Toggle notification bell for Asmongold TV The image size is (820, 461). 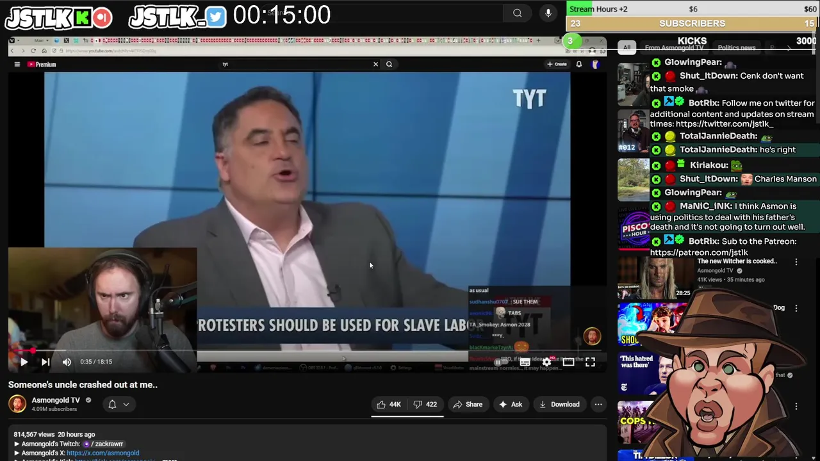(x=112, y=404)
